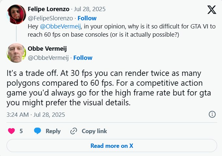
Task: Click the @FelipeSlorenzo handle
Action: click(50, 18)
